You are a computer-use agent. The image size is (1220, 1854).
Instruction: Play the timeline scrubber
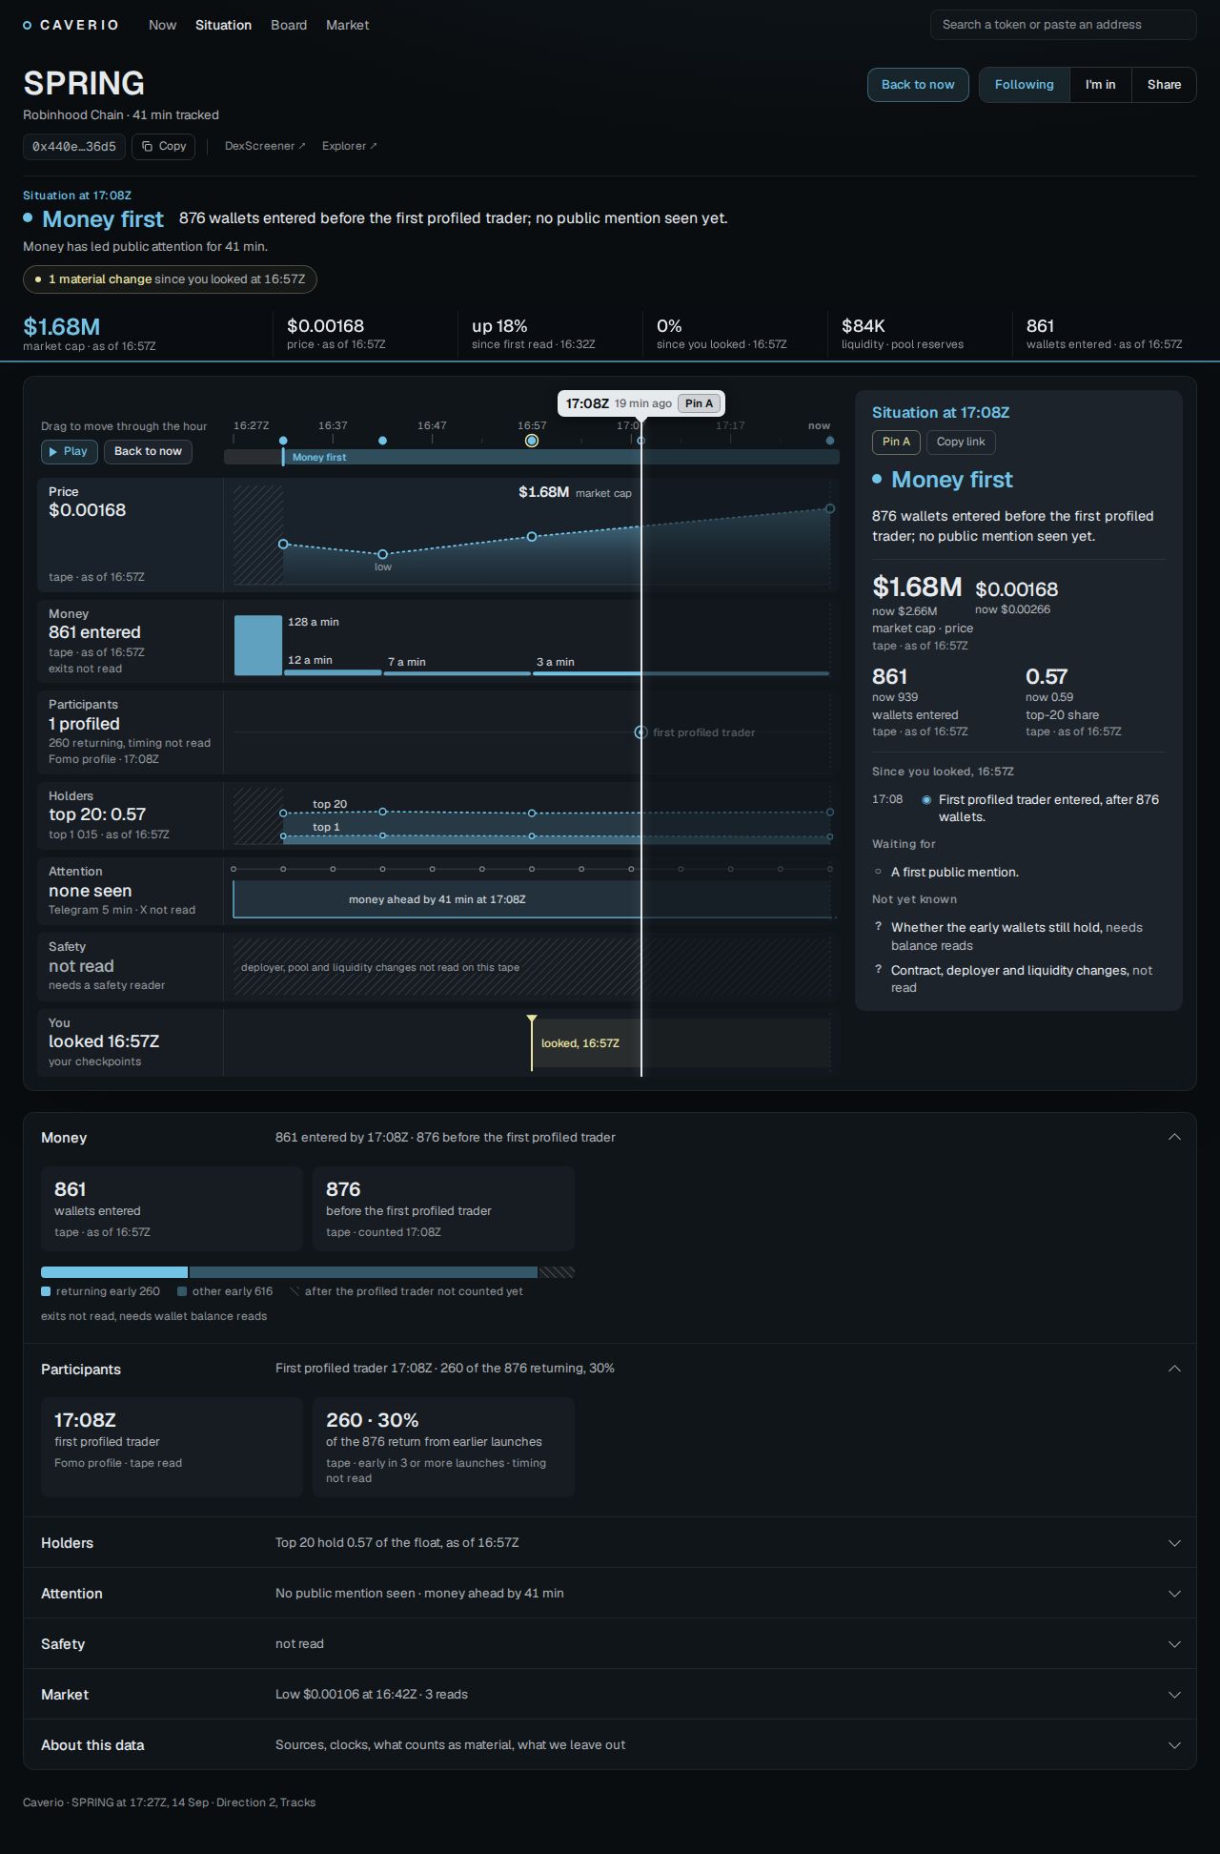pos(69,451)
